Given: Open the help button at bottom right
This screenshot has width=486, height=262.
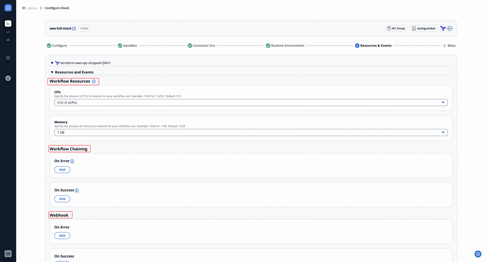Looking at the screenshot, I should [478, 254].
